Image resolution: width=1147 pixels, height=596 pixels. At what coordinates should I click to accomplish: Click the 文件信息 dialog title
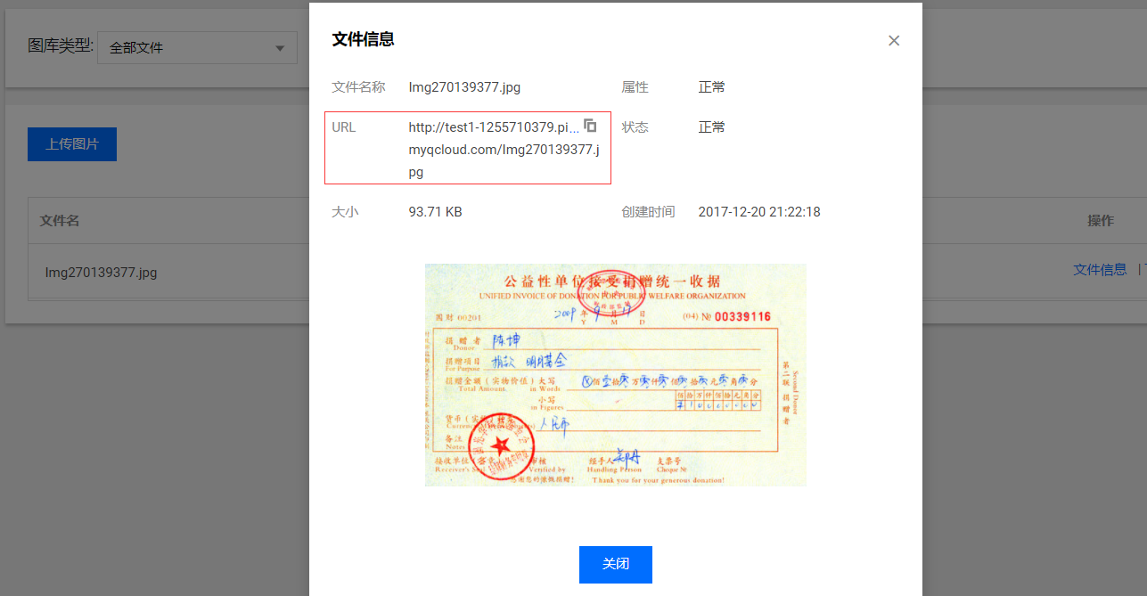[x=363, y=39]
